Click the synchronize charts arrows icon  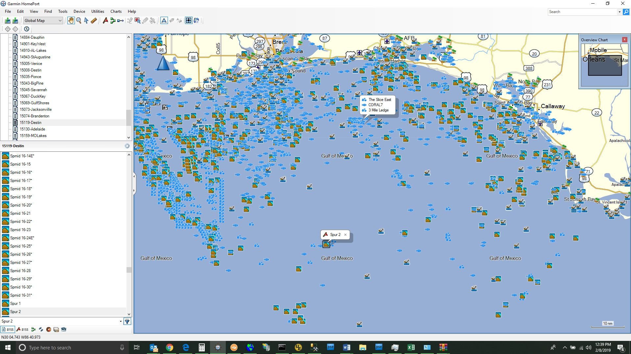[x=196, y=21]
